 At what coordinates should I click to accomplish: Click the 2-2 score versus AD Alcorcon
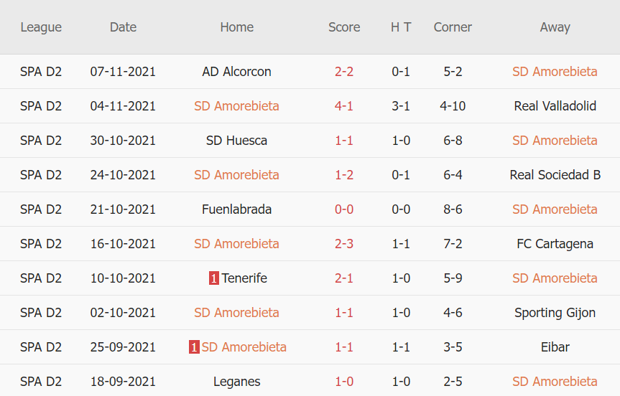click(x=344, y=72)
